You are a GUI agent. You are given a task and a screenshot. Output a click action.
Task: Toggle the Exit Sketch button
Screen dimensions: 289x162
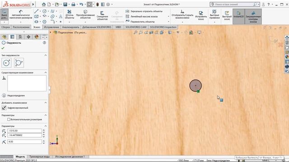pyautogui.click(x=4, y=14)
